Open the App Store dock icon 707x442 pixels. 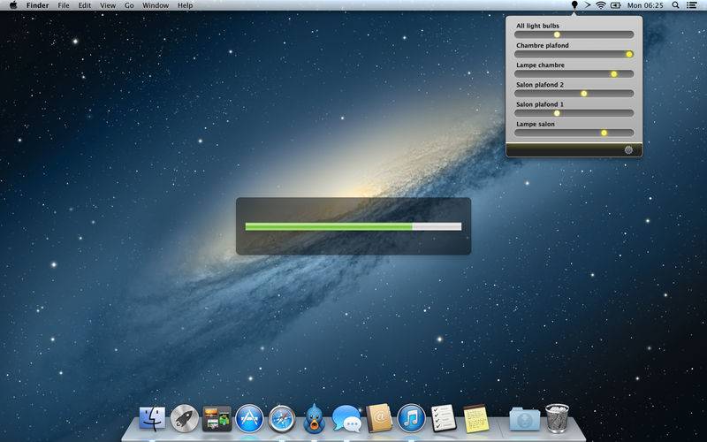coord(249,416)
